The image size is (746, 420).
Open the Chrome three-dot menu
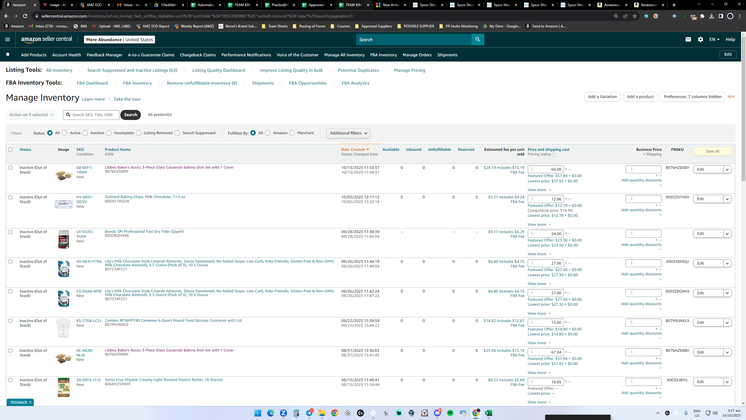(x=740, y=16)
